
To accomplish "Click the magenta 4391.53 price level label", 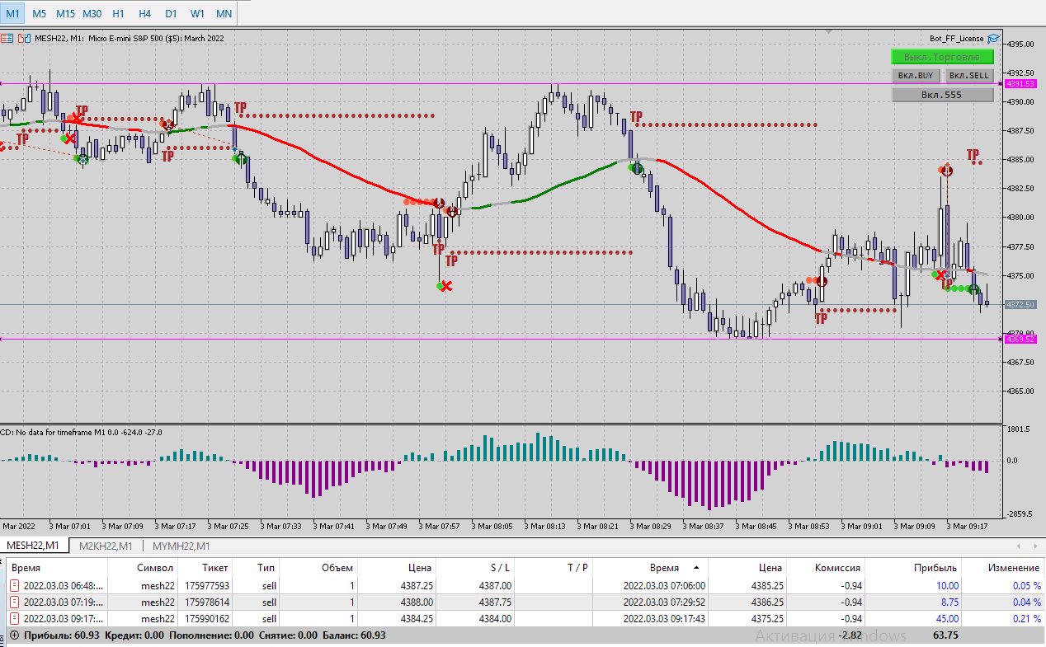I will pyautogui.click(x=1020, y=84).
